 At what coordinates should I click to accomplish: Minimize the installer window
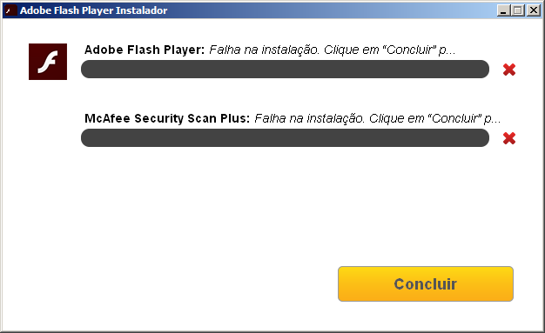click(x=503, y=10)
